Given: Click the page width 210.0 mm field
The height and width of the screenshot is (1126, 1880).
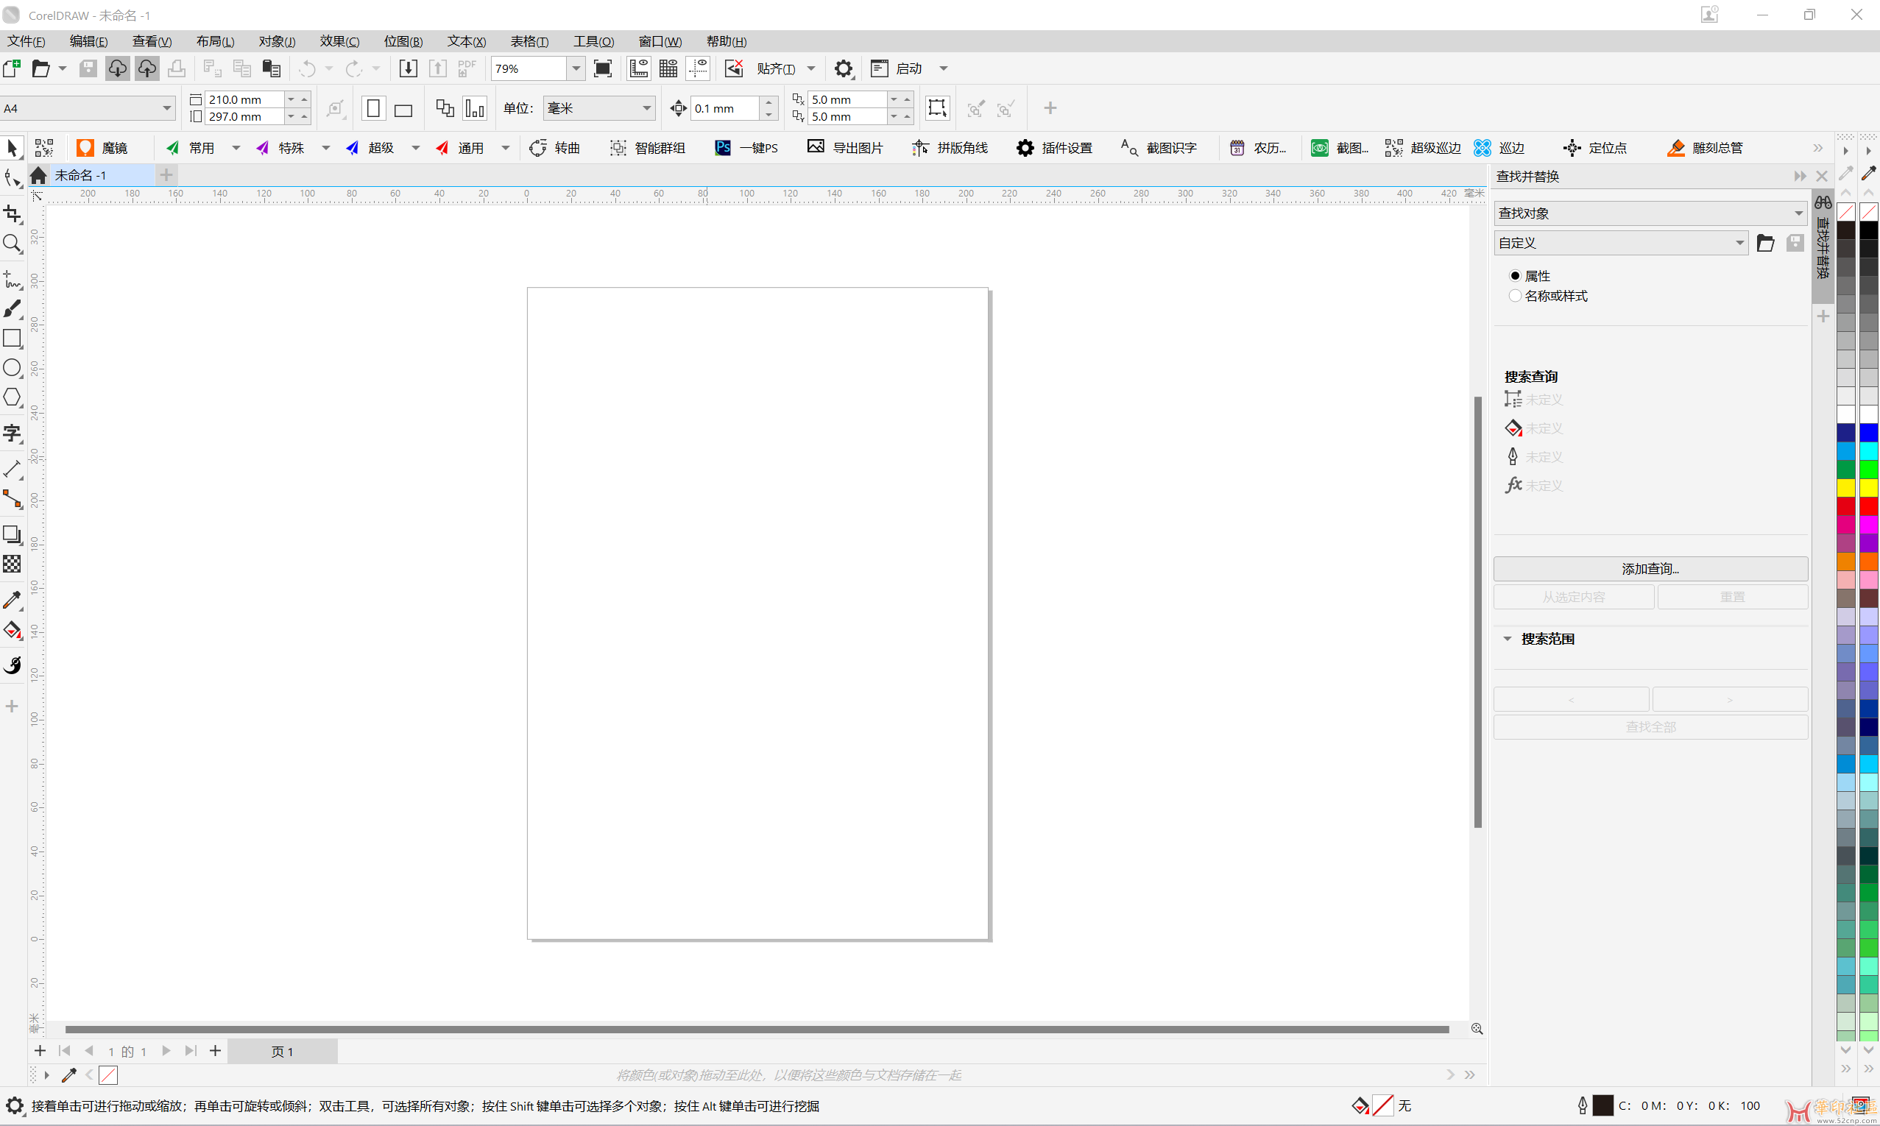Looking at the screenshot, I should pyautogui.click(x=244, y=99).
